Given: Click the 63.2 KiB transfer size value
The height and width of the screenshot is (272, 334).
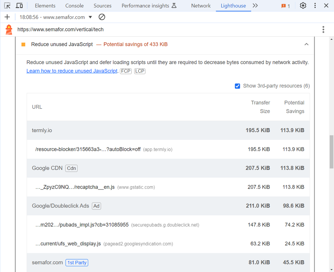Looking at the screenshot, I should coord(260,244).
